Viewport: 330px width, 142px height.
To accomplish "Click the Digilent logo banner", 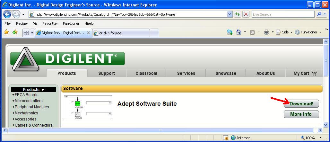I will click(x=68, y=58).
